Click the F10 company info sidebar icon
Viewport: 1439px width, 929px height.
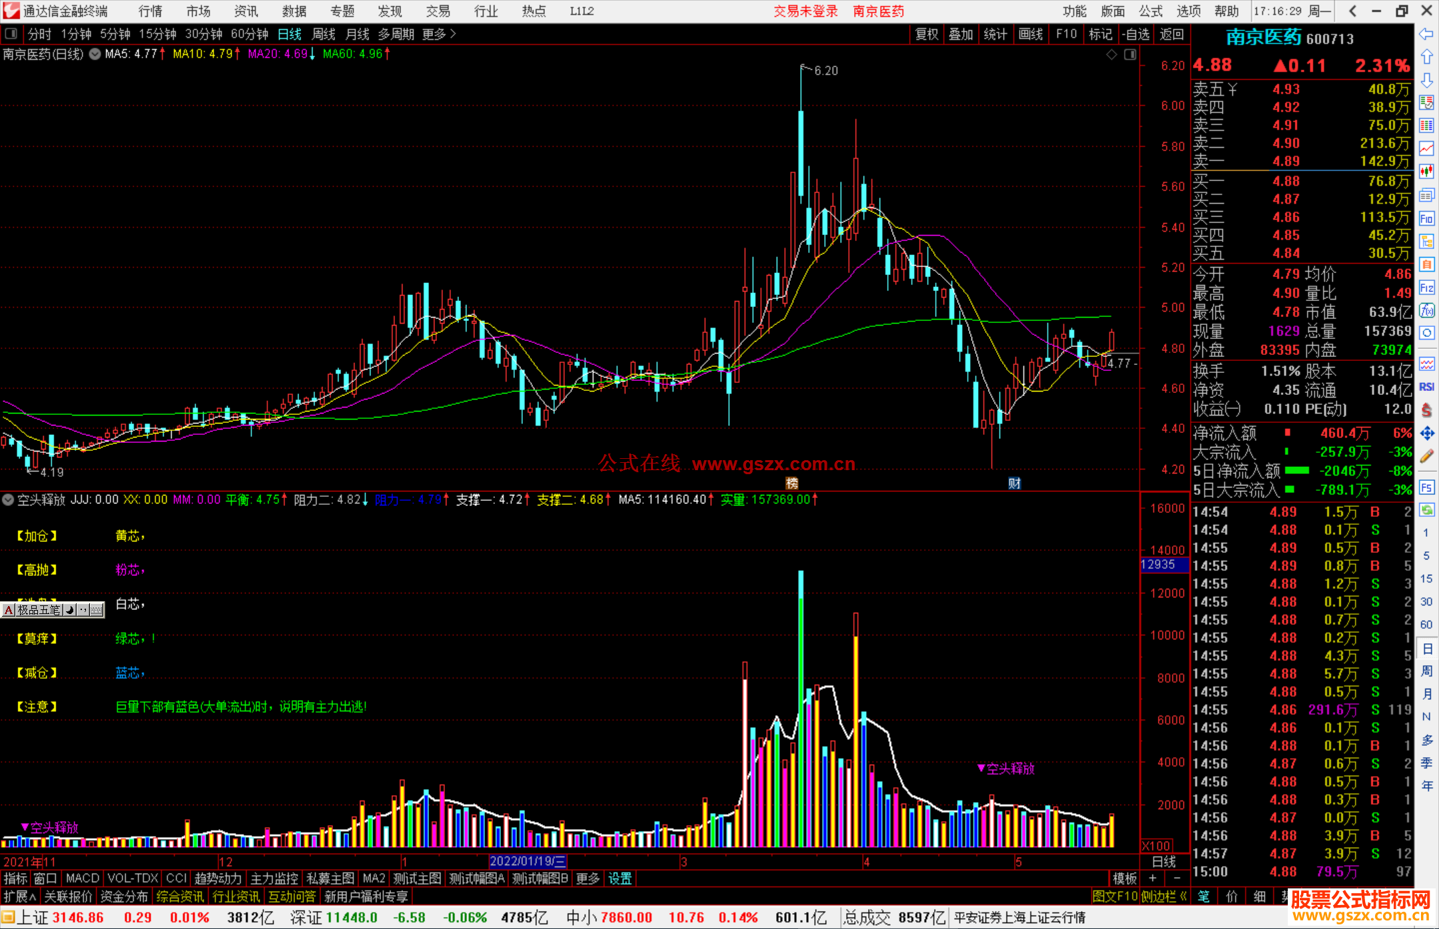tap(1426, 218)
